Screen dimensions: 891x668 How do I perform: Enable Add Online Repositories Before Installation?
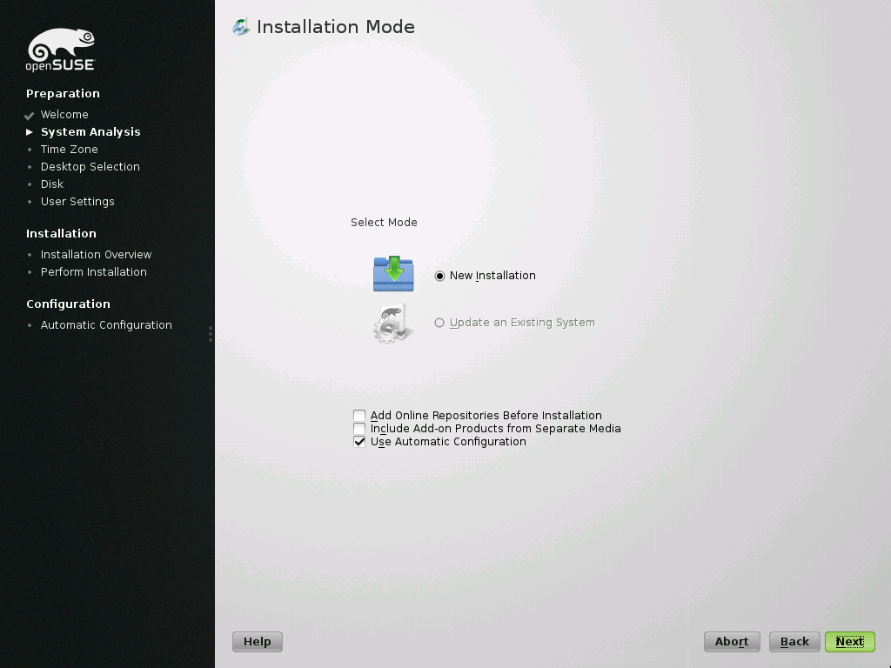point(359,416)
